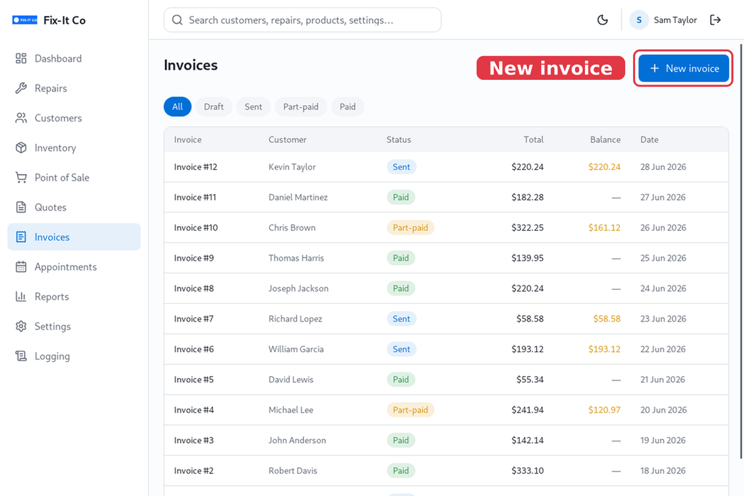This screenshot has height=496, width=744.
Task: Click customer Robert Davis
Action: click(293, 471)
